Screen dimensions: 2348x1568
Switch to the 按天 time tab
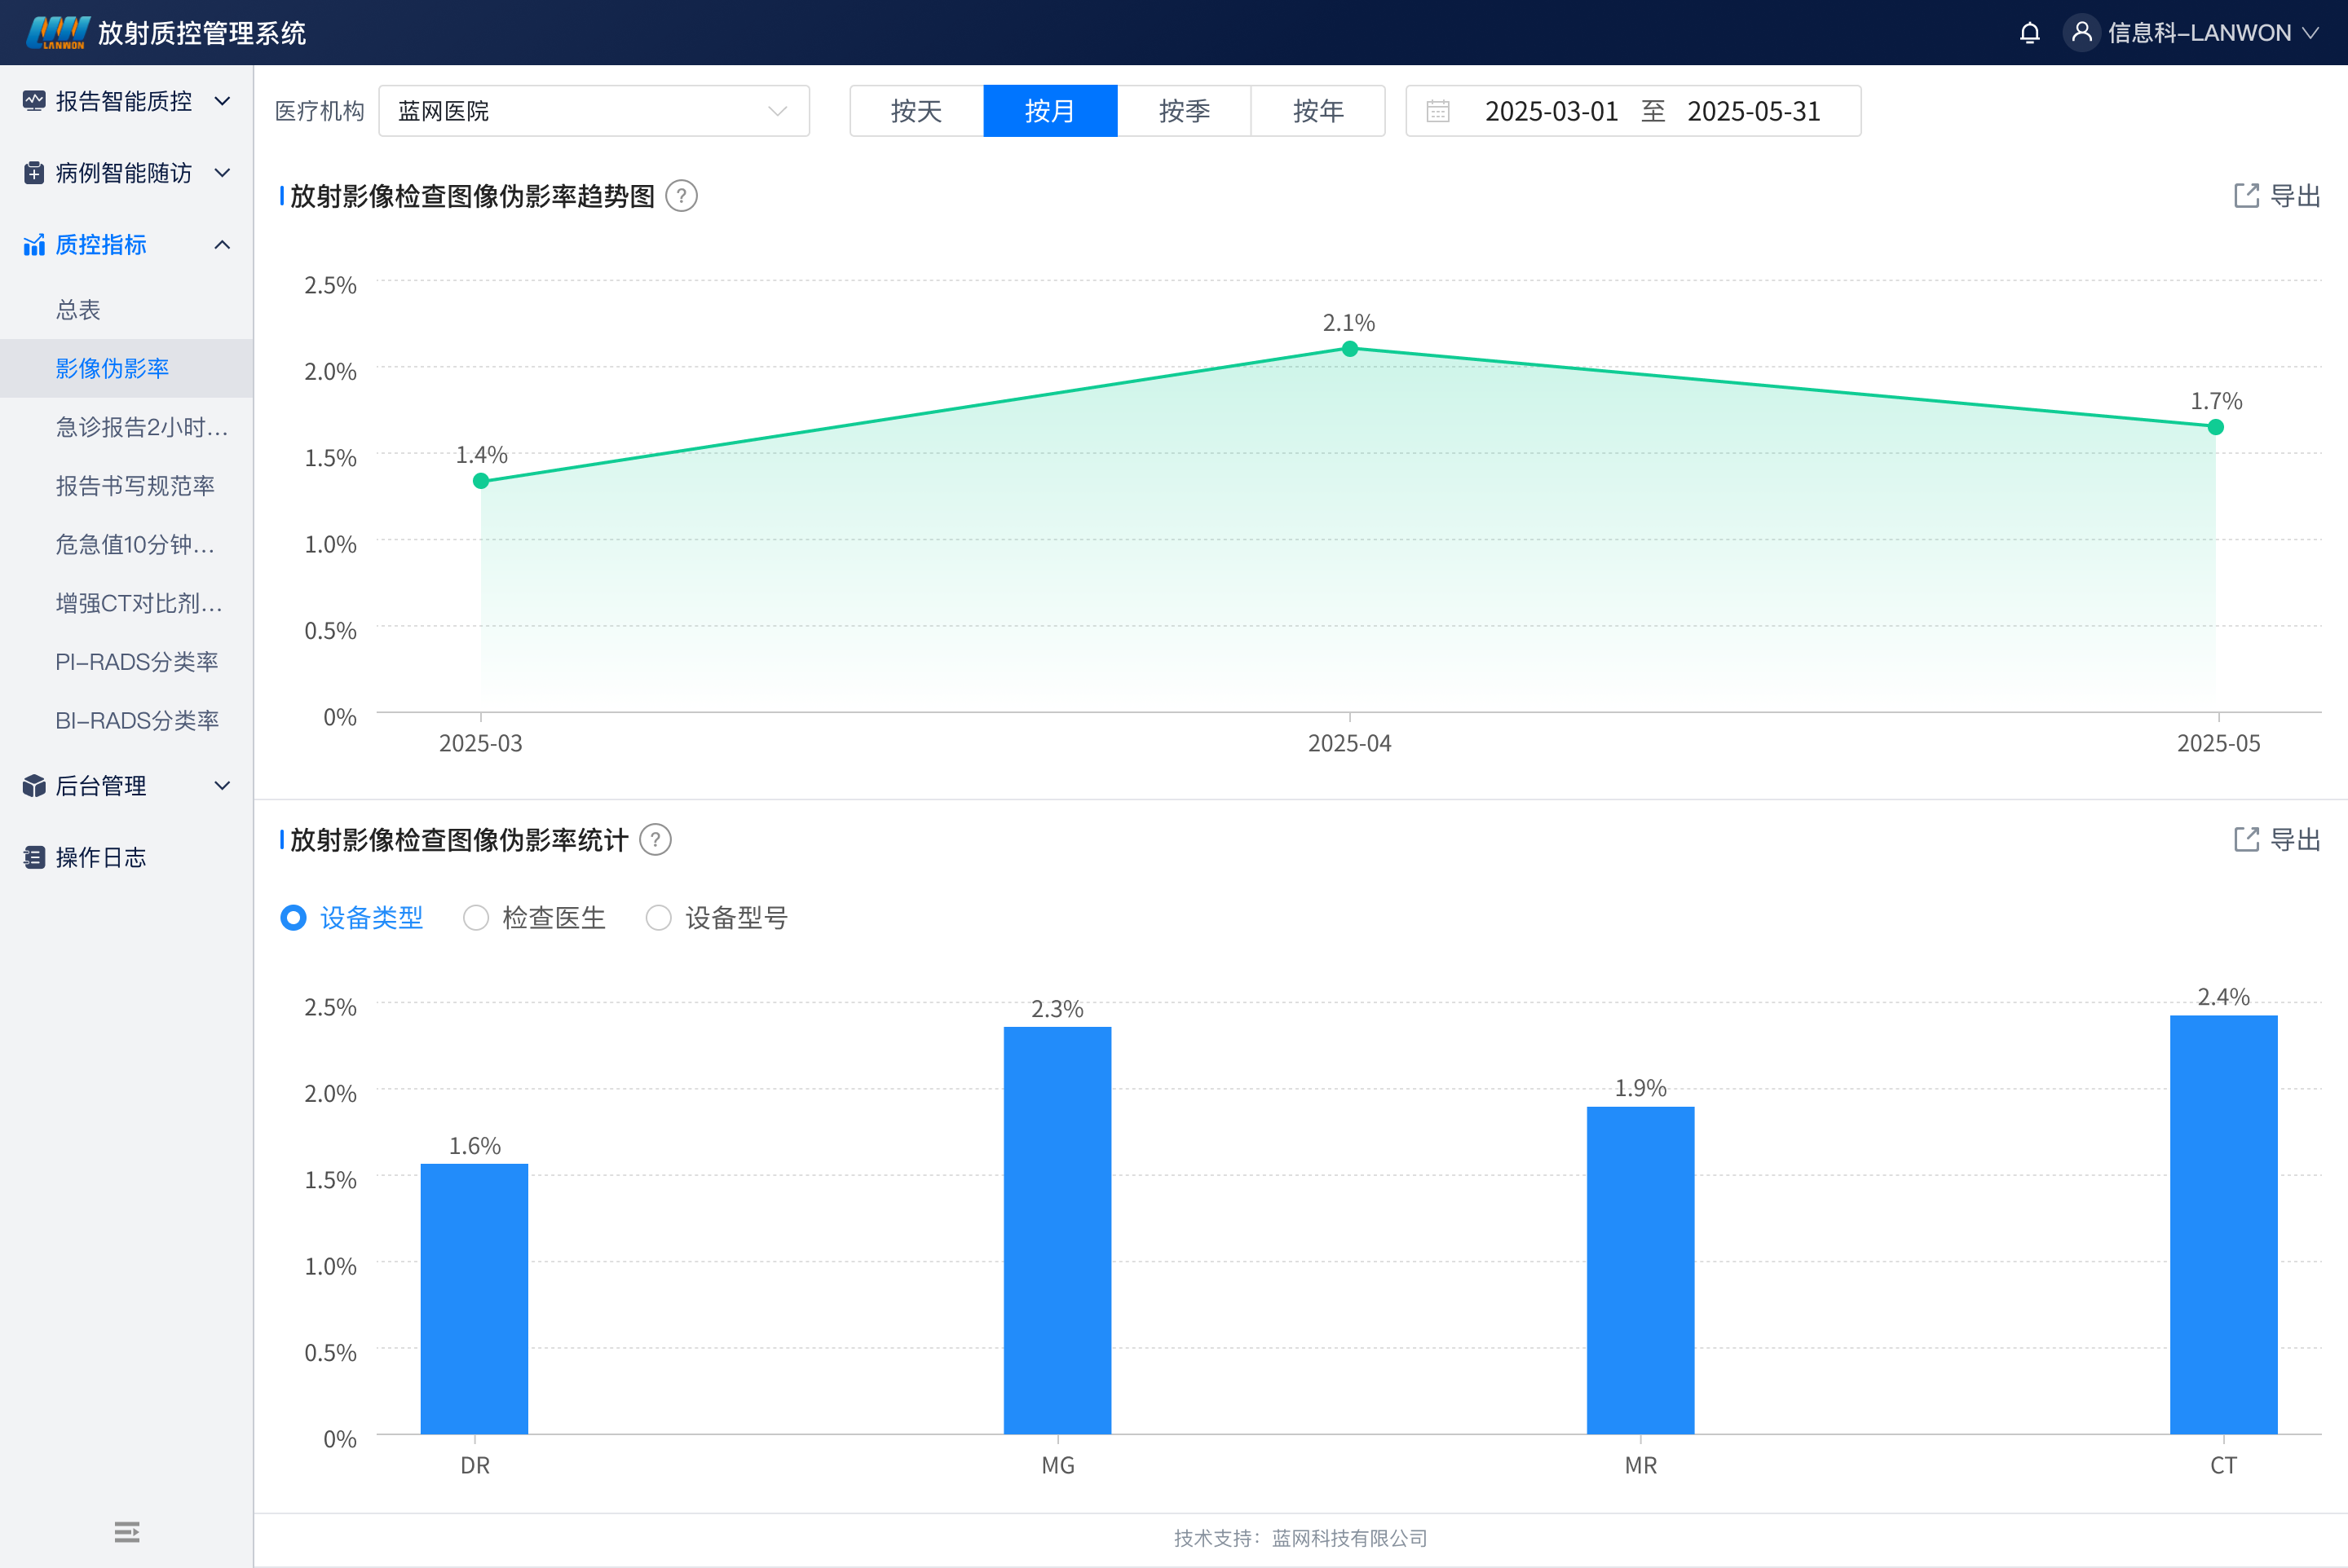click(916, 111)
